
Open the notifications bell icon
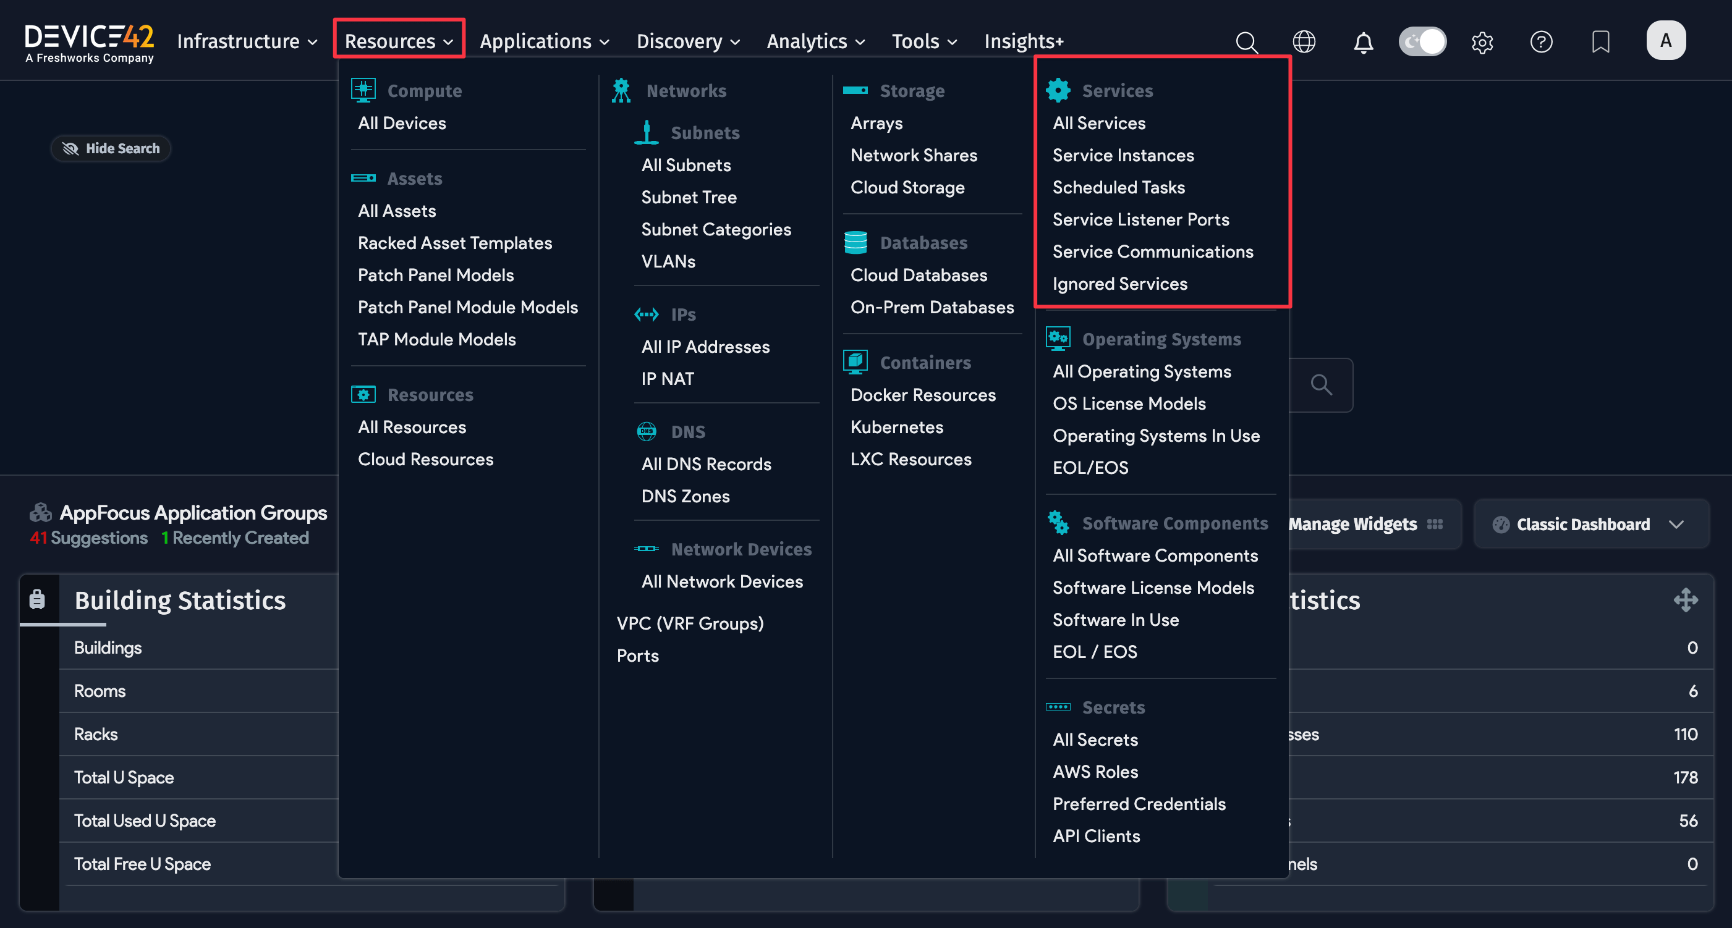[1363, 41]
